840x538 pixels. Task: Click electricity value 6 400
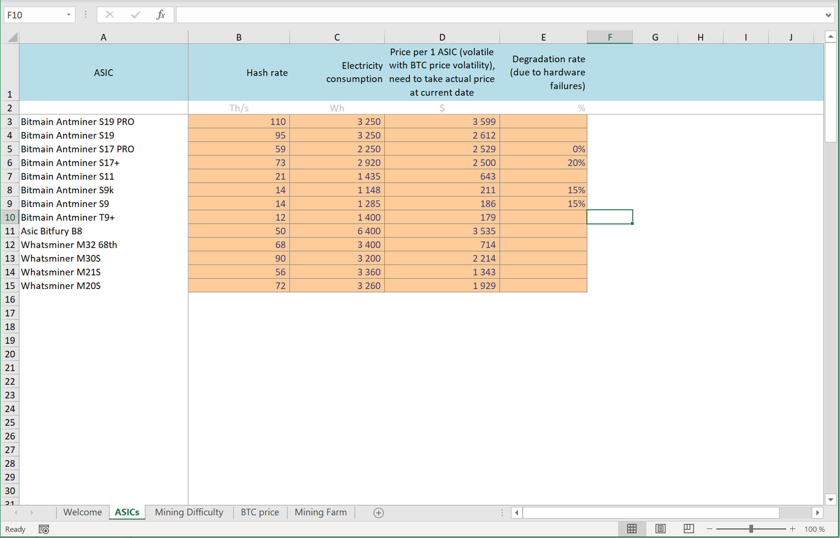[x=337, y=231]
